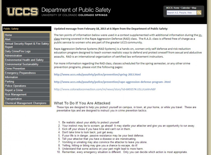Image resolution: width=211 pixels, height=155 pixels.
Task: Open the Alert menu item
Action: pos(27,39)
